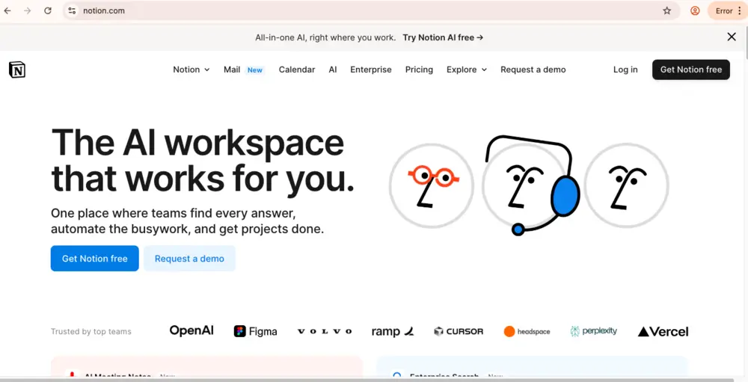Expand the Explore dropdown menu
This screenshot has width=748, height=382.
(467, 70)
